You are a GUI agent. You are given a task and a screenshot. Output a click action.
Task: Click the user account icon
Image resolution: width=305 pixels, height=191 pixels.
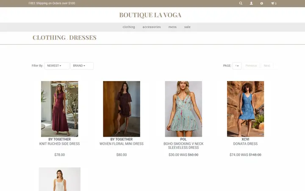[251, 3]
